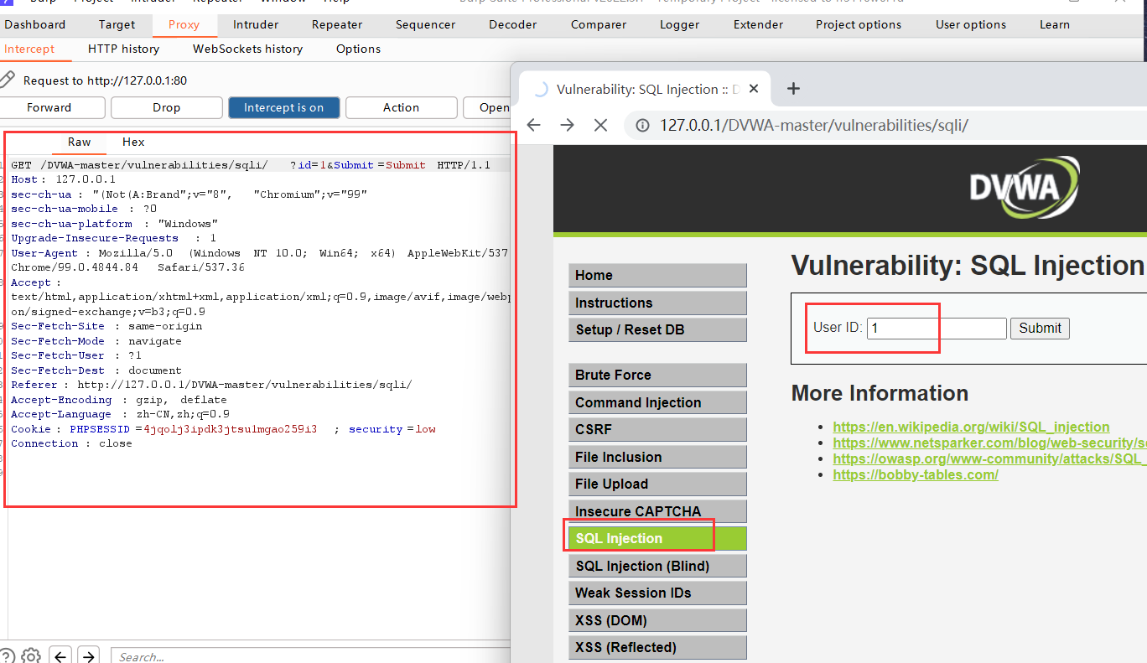Open Weak Session IDs page
This screenshot has width=1147, height=663.
657,593
